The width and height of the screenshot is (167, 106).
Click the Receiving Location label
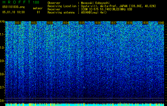coord(62,6)
